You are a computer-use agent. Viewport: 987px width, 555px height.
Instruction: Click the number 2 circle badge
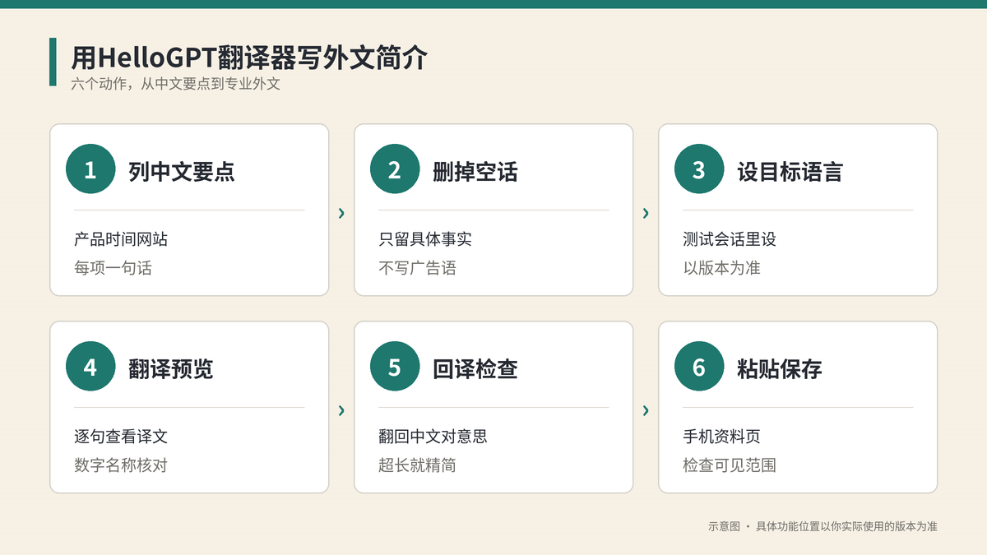[395, 169]
